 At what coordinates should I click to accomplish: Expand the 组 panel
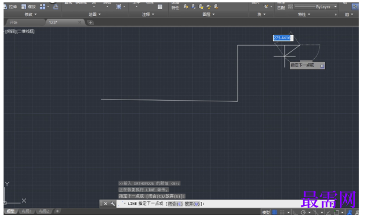(349, 15)
